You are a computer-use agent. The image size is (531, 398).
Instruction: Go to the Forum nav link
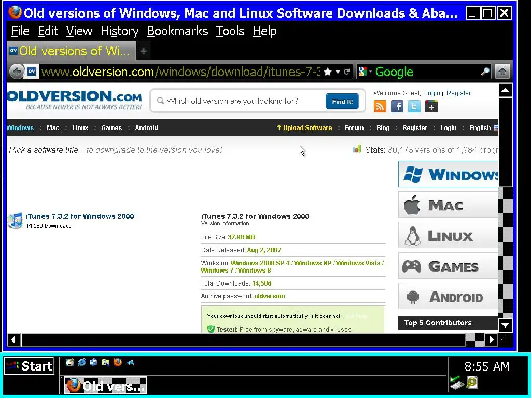354,128
